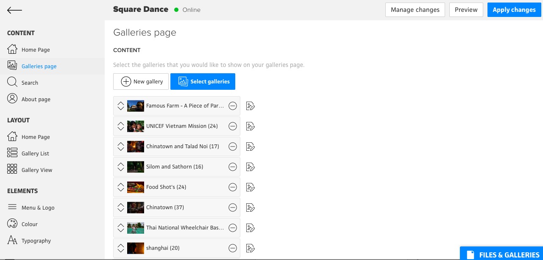Edit Food Shot's gallery

pyautogui.click(x=251, y=187)
